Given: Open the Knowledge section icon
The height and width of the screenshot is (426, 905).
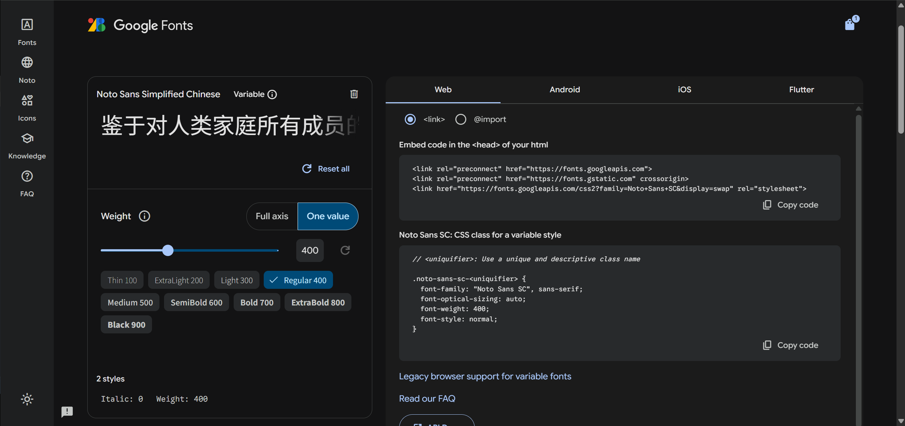Looking at the screenshot, I should tap(27, 138).
